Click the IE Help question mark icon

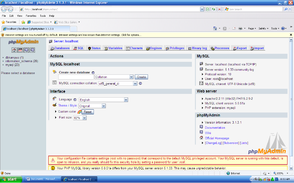[x=283, y=28]
